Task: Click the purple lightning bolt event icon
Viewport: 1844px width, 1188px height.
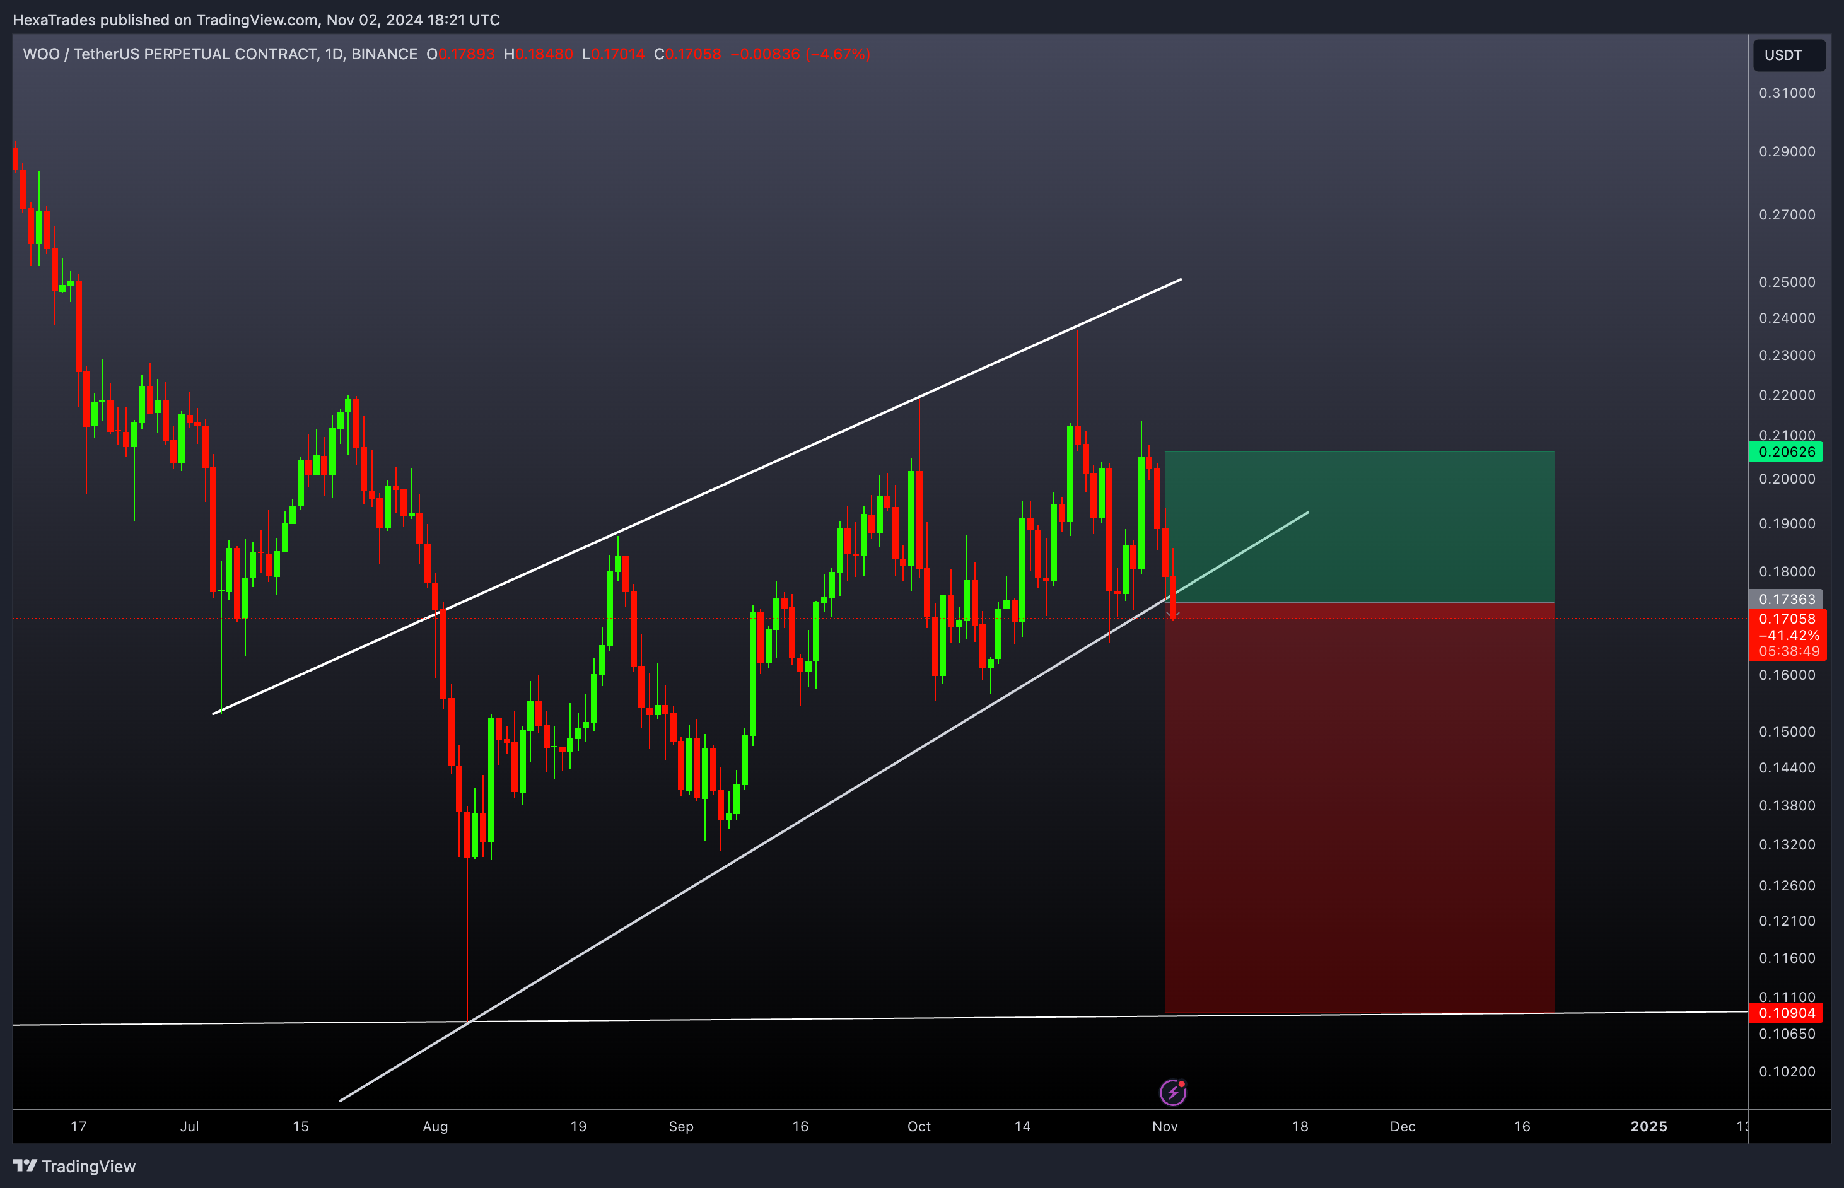Action: pos(1173,1092)
